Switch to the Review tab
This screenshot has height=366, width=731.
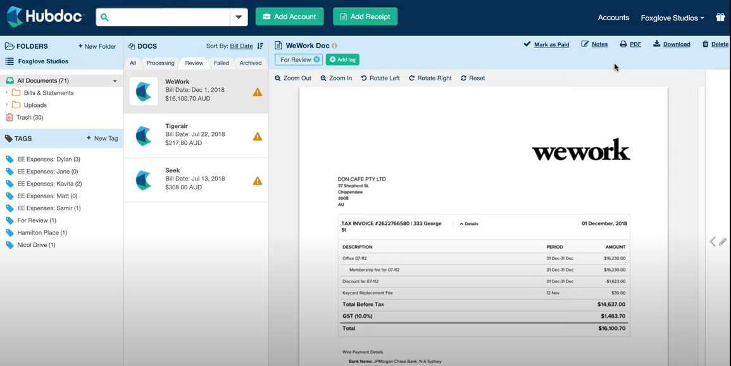click(194, 63)
